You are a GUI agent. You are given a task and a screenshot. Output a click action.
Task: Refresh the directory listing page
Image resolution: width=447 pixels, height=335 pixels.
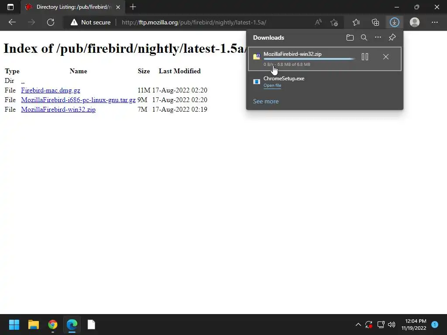(x=51, y=22)
